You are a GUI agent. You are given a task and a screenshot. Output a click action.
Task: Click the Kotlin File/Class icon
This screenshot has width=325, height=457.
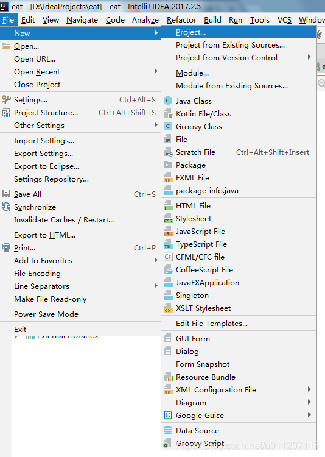point(168,114)
